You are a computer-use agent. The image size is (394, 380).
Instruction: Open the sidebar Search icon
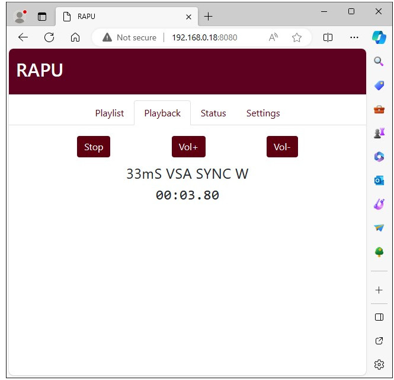(x=379, y=61)
